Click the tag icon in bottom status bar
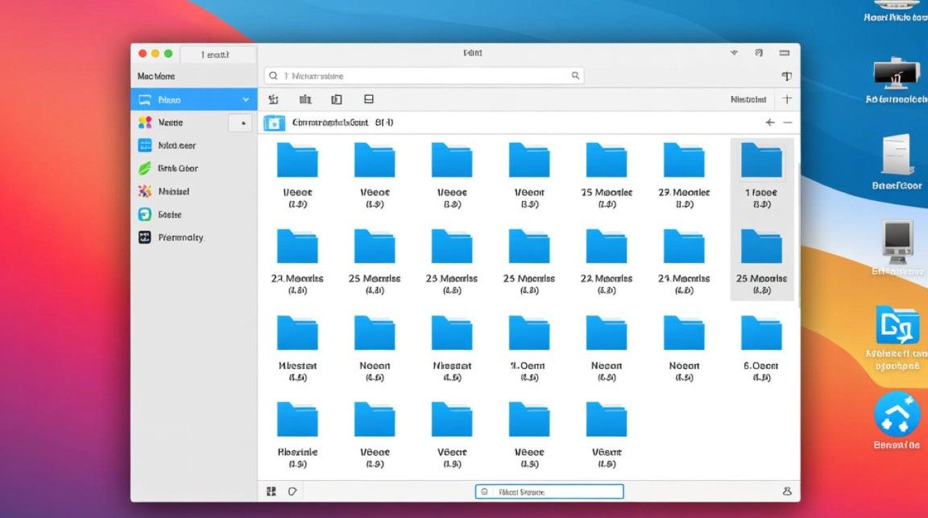The width and height of the screenshot is (928, 518). coord(292,491)
